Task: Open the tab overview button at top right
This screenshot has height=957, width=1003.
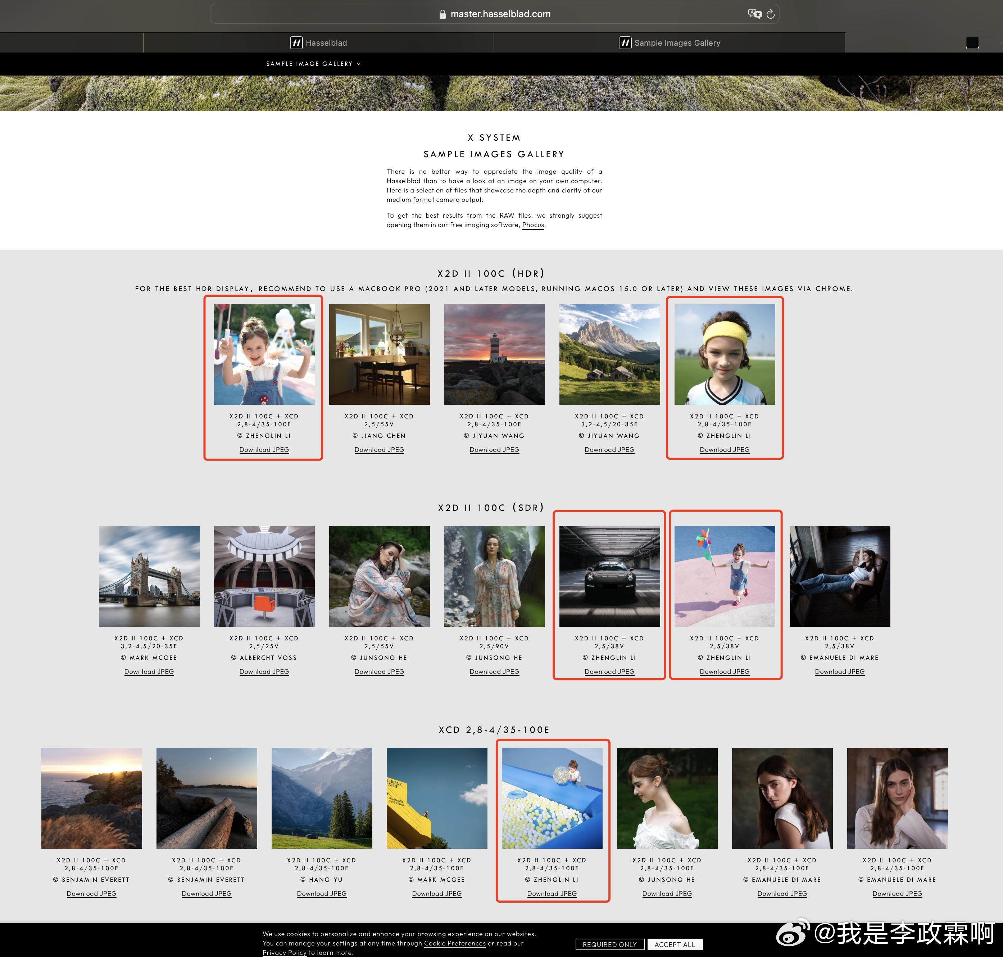Action: [x=972, y=43]
